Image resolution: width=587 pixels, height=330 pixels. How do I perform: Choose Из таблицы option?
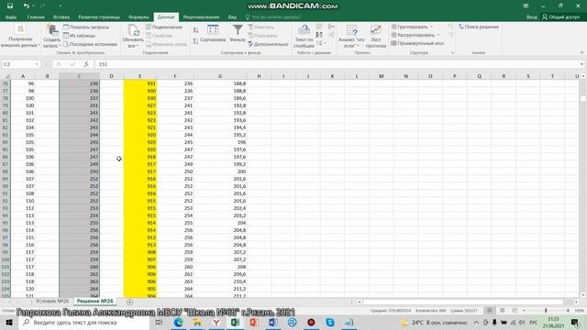[80, 36]
